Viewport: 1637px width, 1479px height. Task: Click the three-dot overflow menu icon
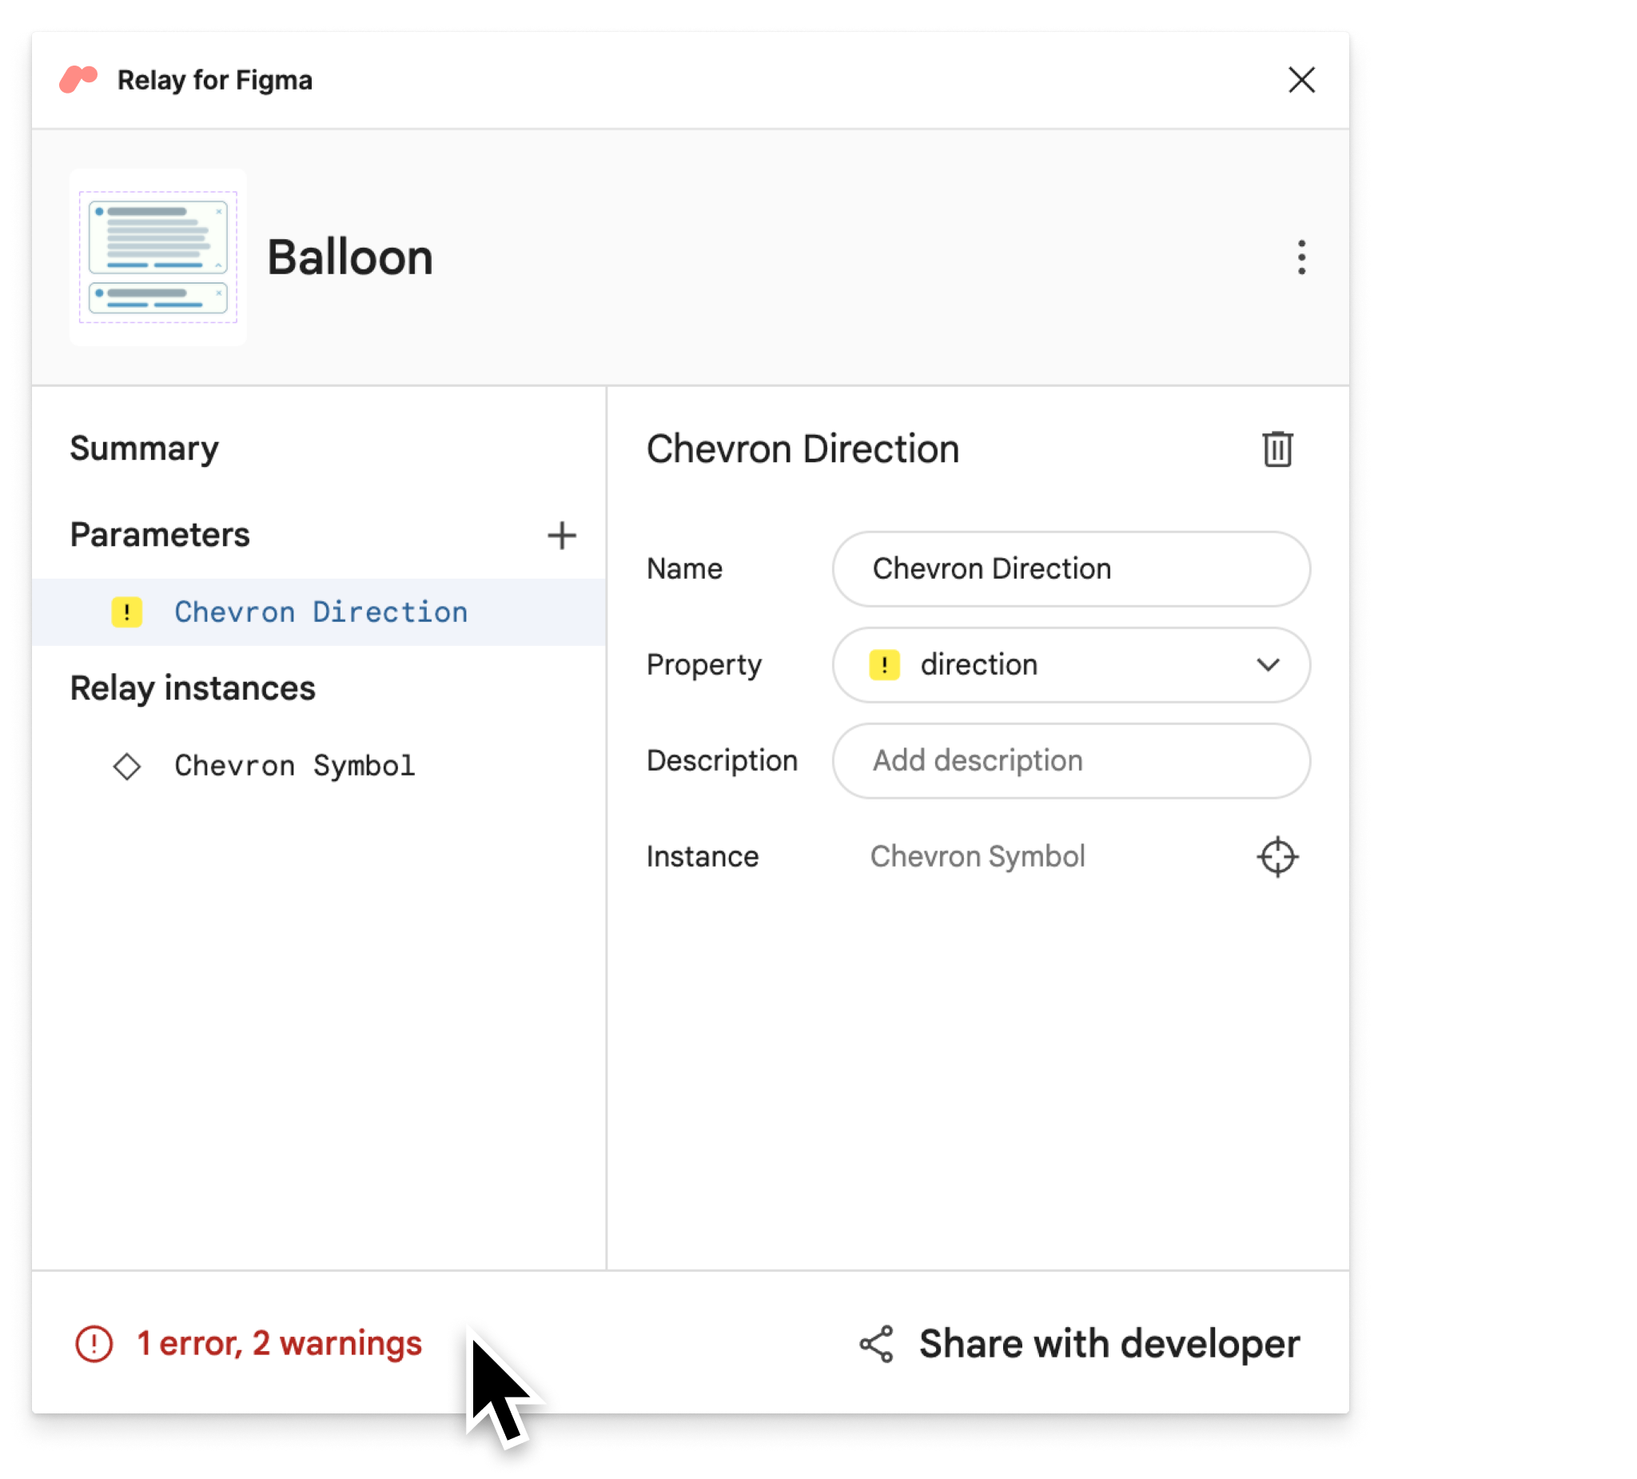(1300, 257)
